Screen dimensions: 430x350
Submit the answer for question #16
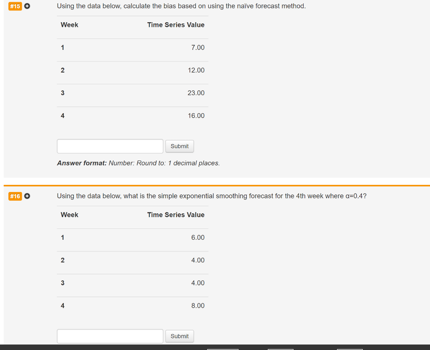(x=179, y=336)
